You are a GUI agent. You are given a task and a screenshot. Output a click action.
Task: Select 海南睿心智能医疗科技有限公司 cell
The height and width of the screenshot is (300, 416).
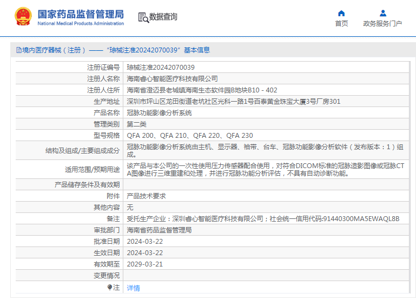172,79
